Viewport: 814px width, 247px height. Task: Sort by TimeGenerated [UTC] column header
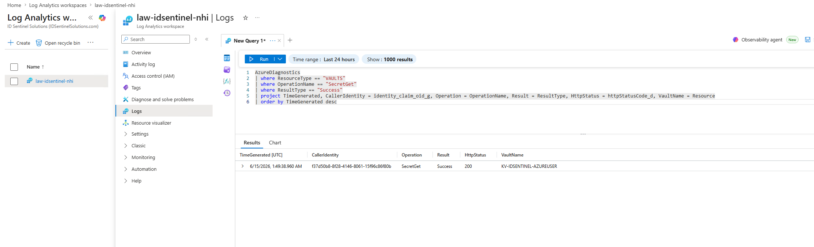261,155
